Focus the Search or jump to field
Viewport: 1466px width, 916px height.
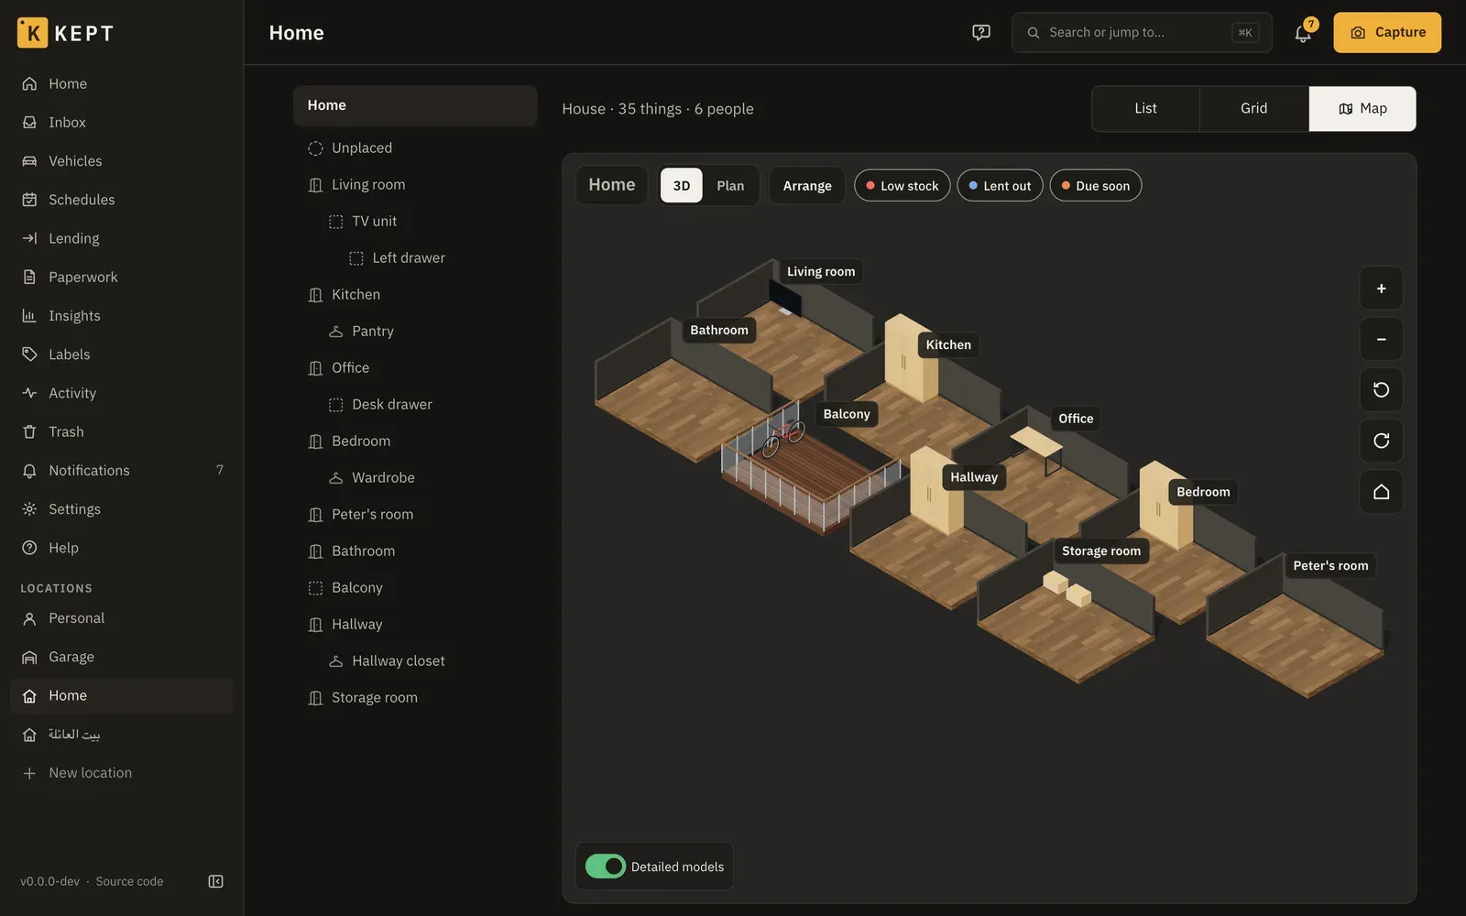click(1142, 32)
